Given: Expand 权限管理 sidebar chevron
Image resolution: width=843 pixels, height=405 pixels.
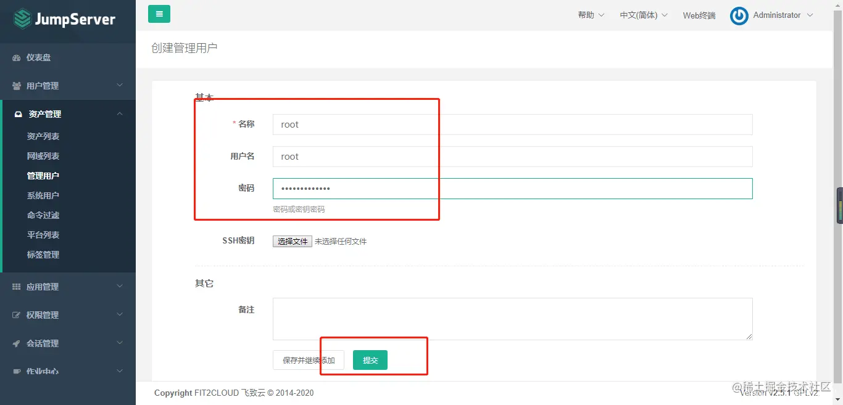Looking at the screenshot, I should [x=120, y=314].
